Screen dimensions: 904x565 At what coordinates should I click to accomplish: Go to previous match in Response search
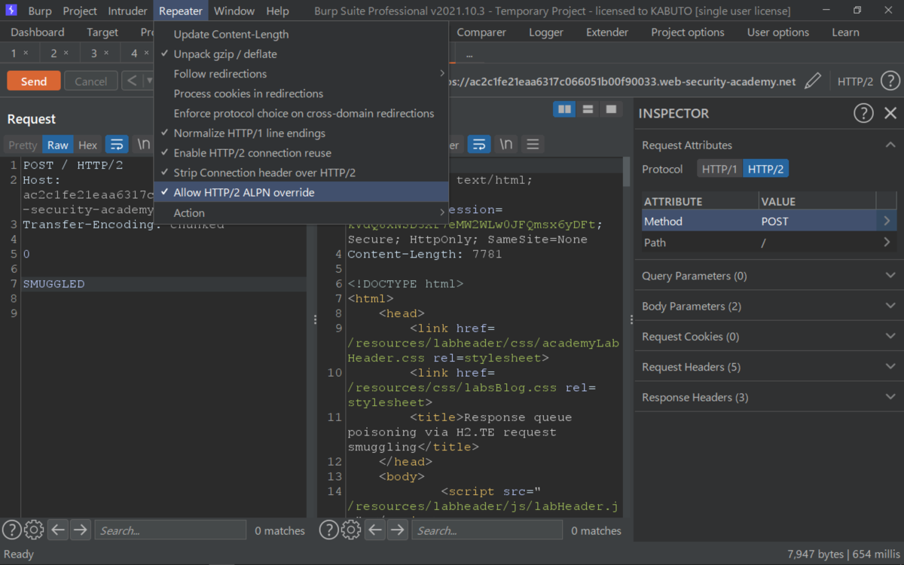pyautogui.click(x=375, y=530)
